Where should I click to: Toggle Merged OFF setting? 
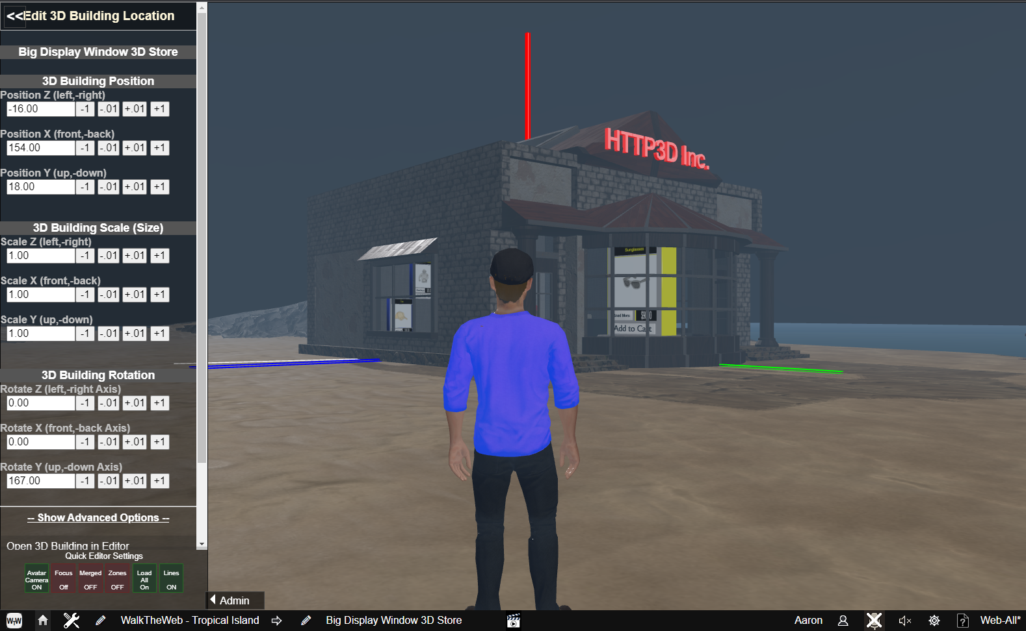pyautogui.click(x=90, y=578)
